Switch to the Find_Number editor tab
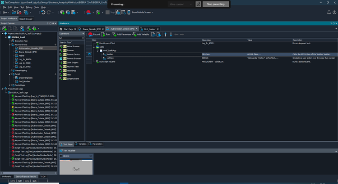Screen dimensions: 338x184 pos(150,28)
